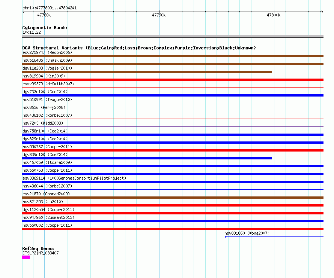This screenshot has width=334, height=278.
Task: Click the blue bar under dgv758n100
Action: pyautogui.click(x=173, y=135)
